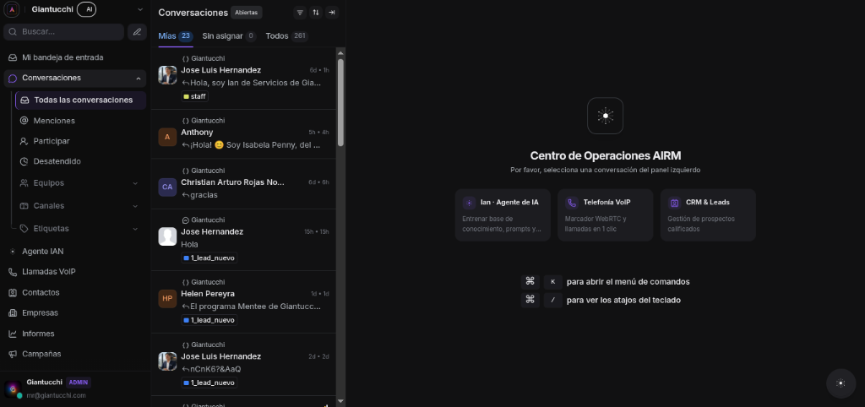
Task: Focus the Buscar search field
Action: pos(64,32)
